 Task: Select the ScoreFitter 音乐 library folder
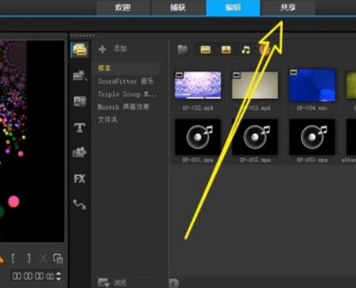pos(126,81)
